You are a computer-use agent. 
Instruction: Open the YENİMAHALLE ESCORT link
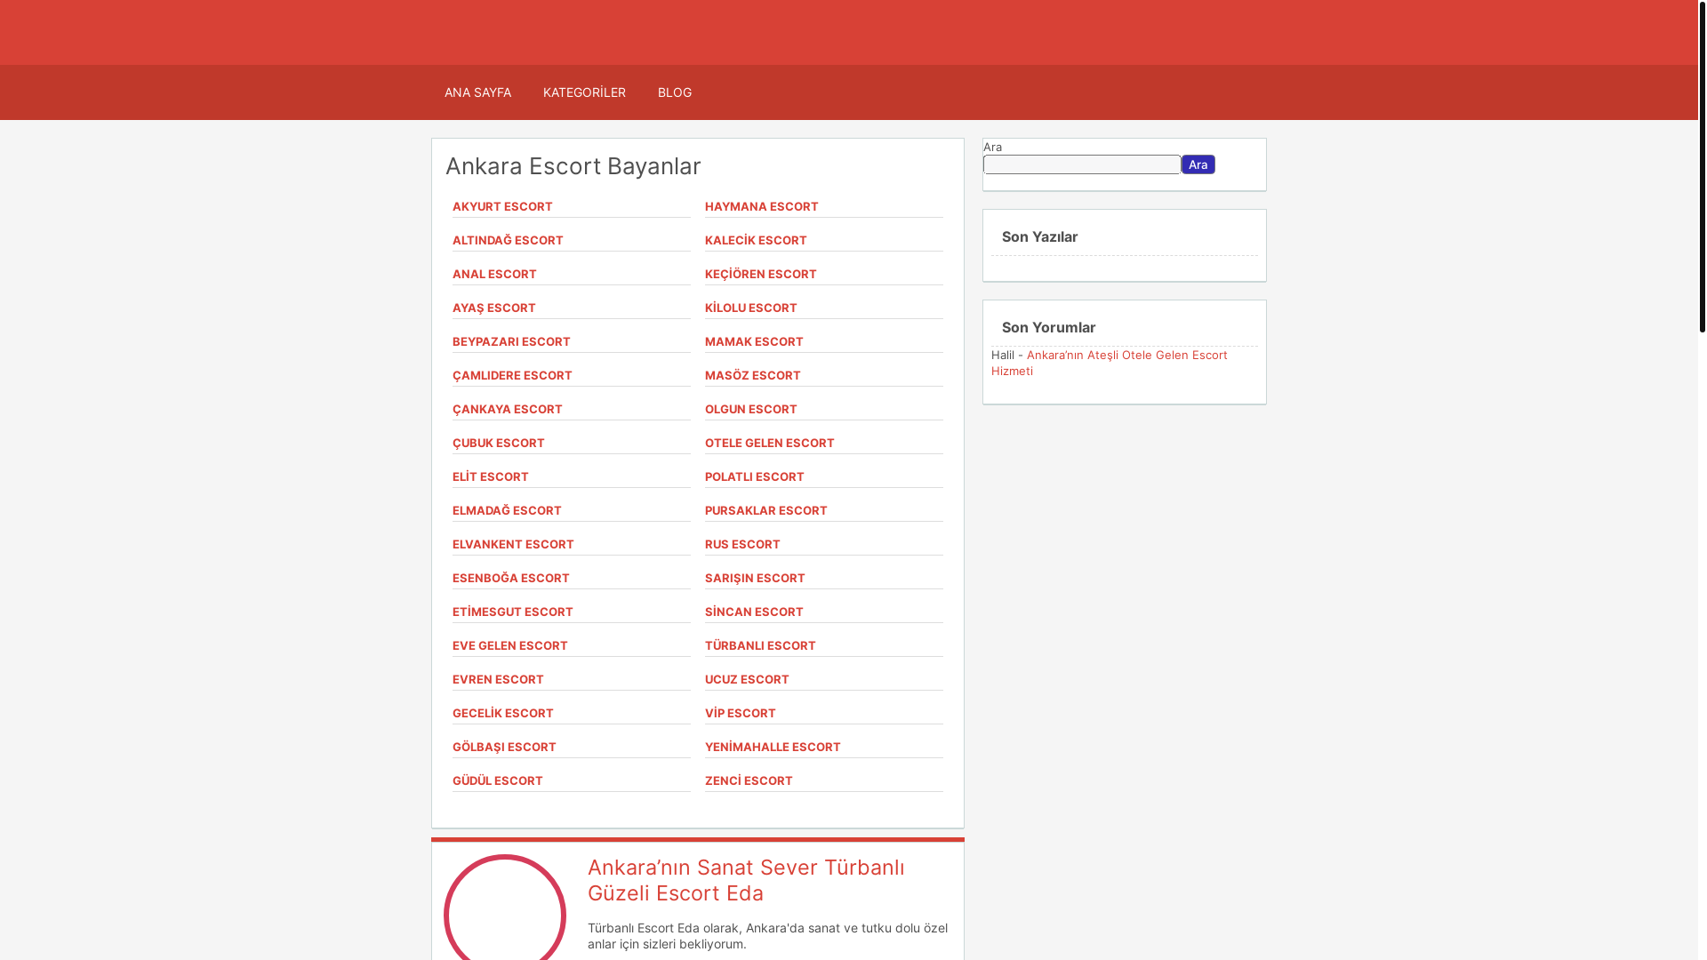(x=773, y=747)
